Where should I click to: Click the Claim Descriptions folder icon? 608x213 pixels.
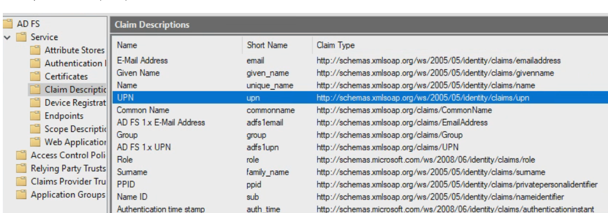click(x=36, y=90)
